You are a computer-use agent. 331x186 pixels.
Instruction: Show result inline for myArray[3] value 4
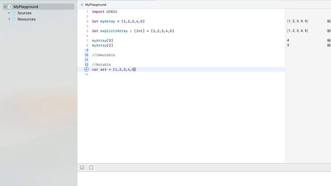(329, 40)
